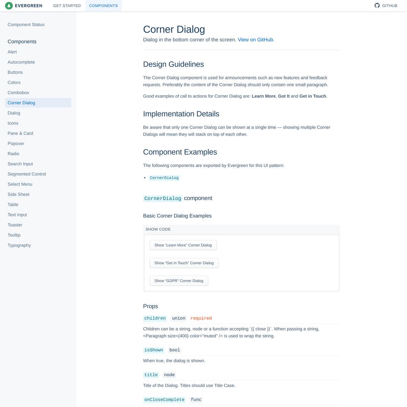Click Show "GDPR" Corner Dialog button
407x407 pixels.
click(x=179, y=280)
